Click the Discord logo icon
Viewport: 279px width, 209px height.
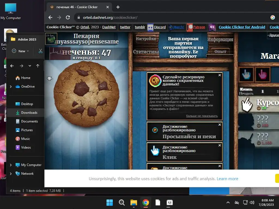tap(150, 27)
